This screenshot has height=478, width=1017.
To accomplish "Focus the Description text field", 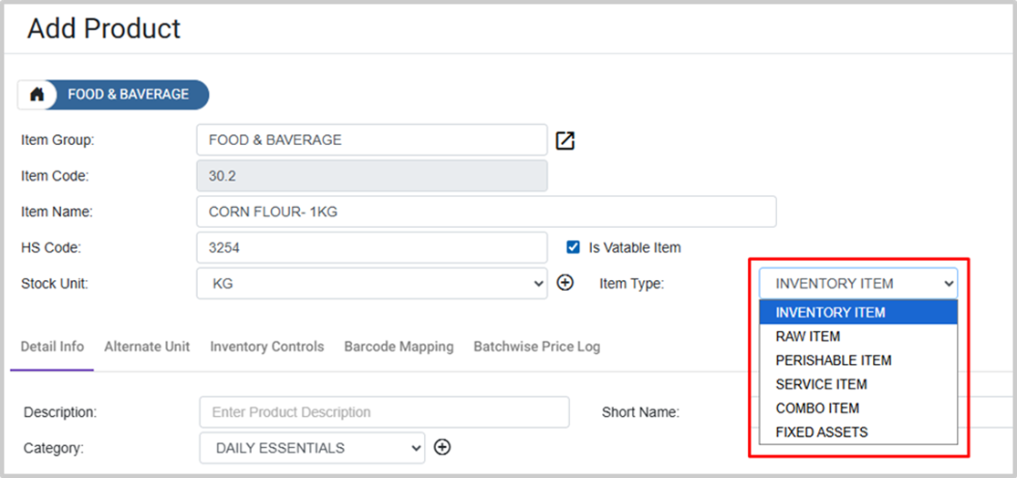I will (x=383, y=412).
